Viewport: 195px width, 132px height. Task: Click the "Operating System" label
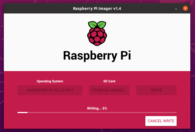point(50,81)
